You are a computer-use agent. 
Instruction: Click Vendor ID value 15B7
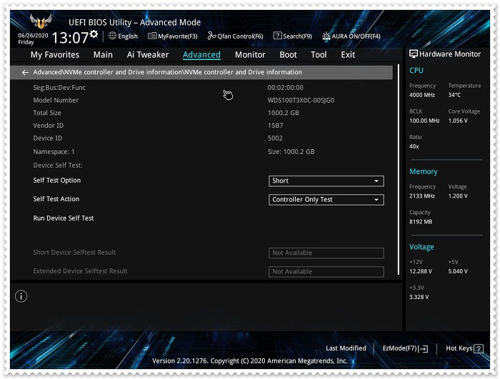(275, 126)
